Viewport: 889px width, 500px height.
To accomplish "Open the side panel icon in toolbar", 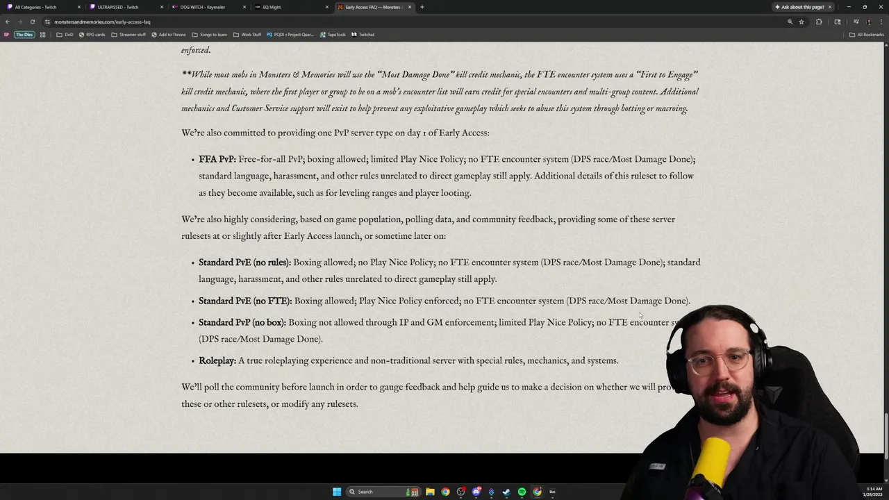I will (x=838, y=22).
